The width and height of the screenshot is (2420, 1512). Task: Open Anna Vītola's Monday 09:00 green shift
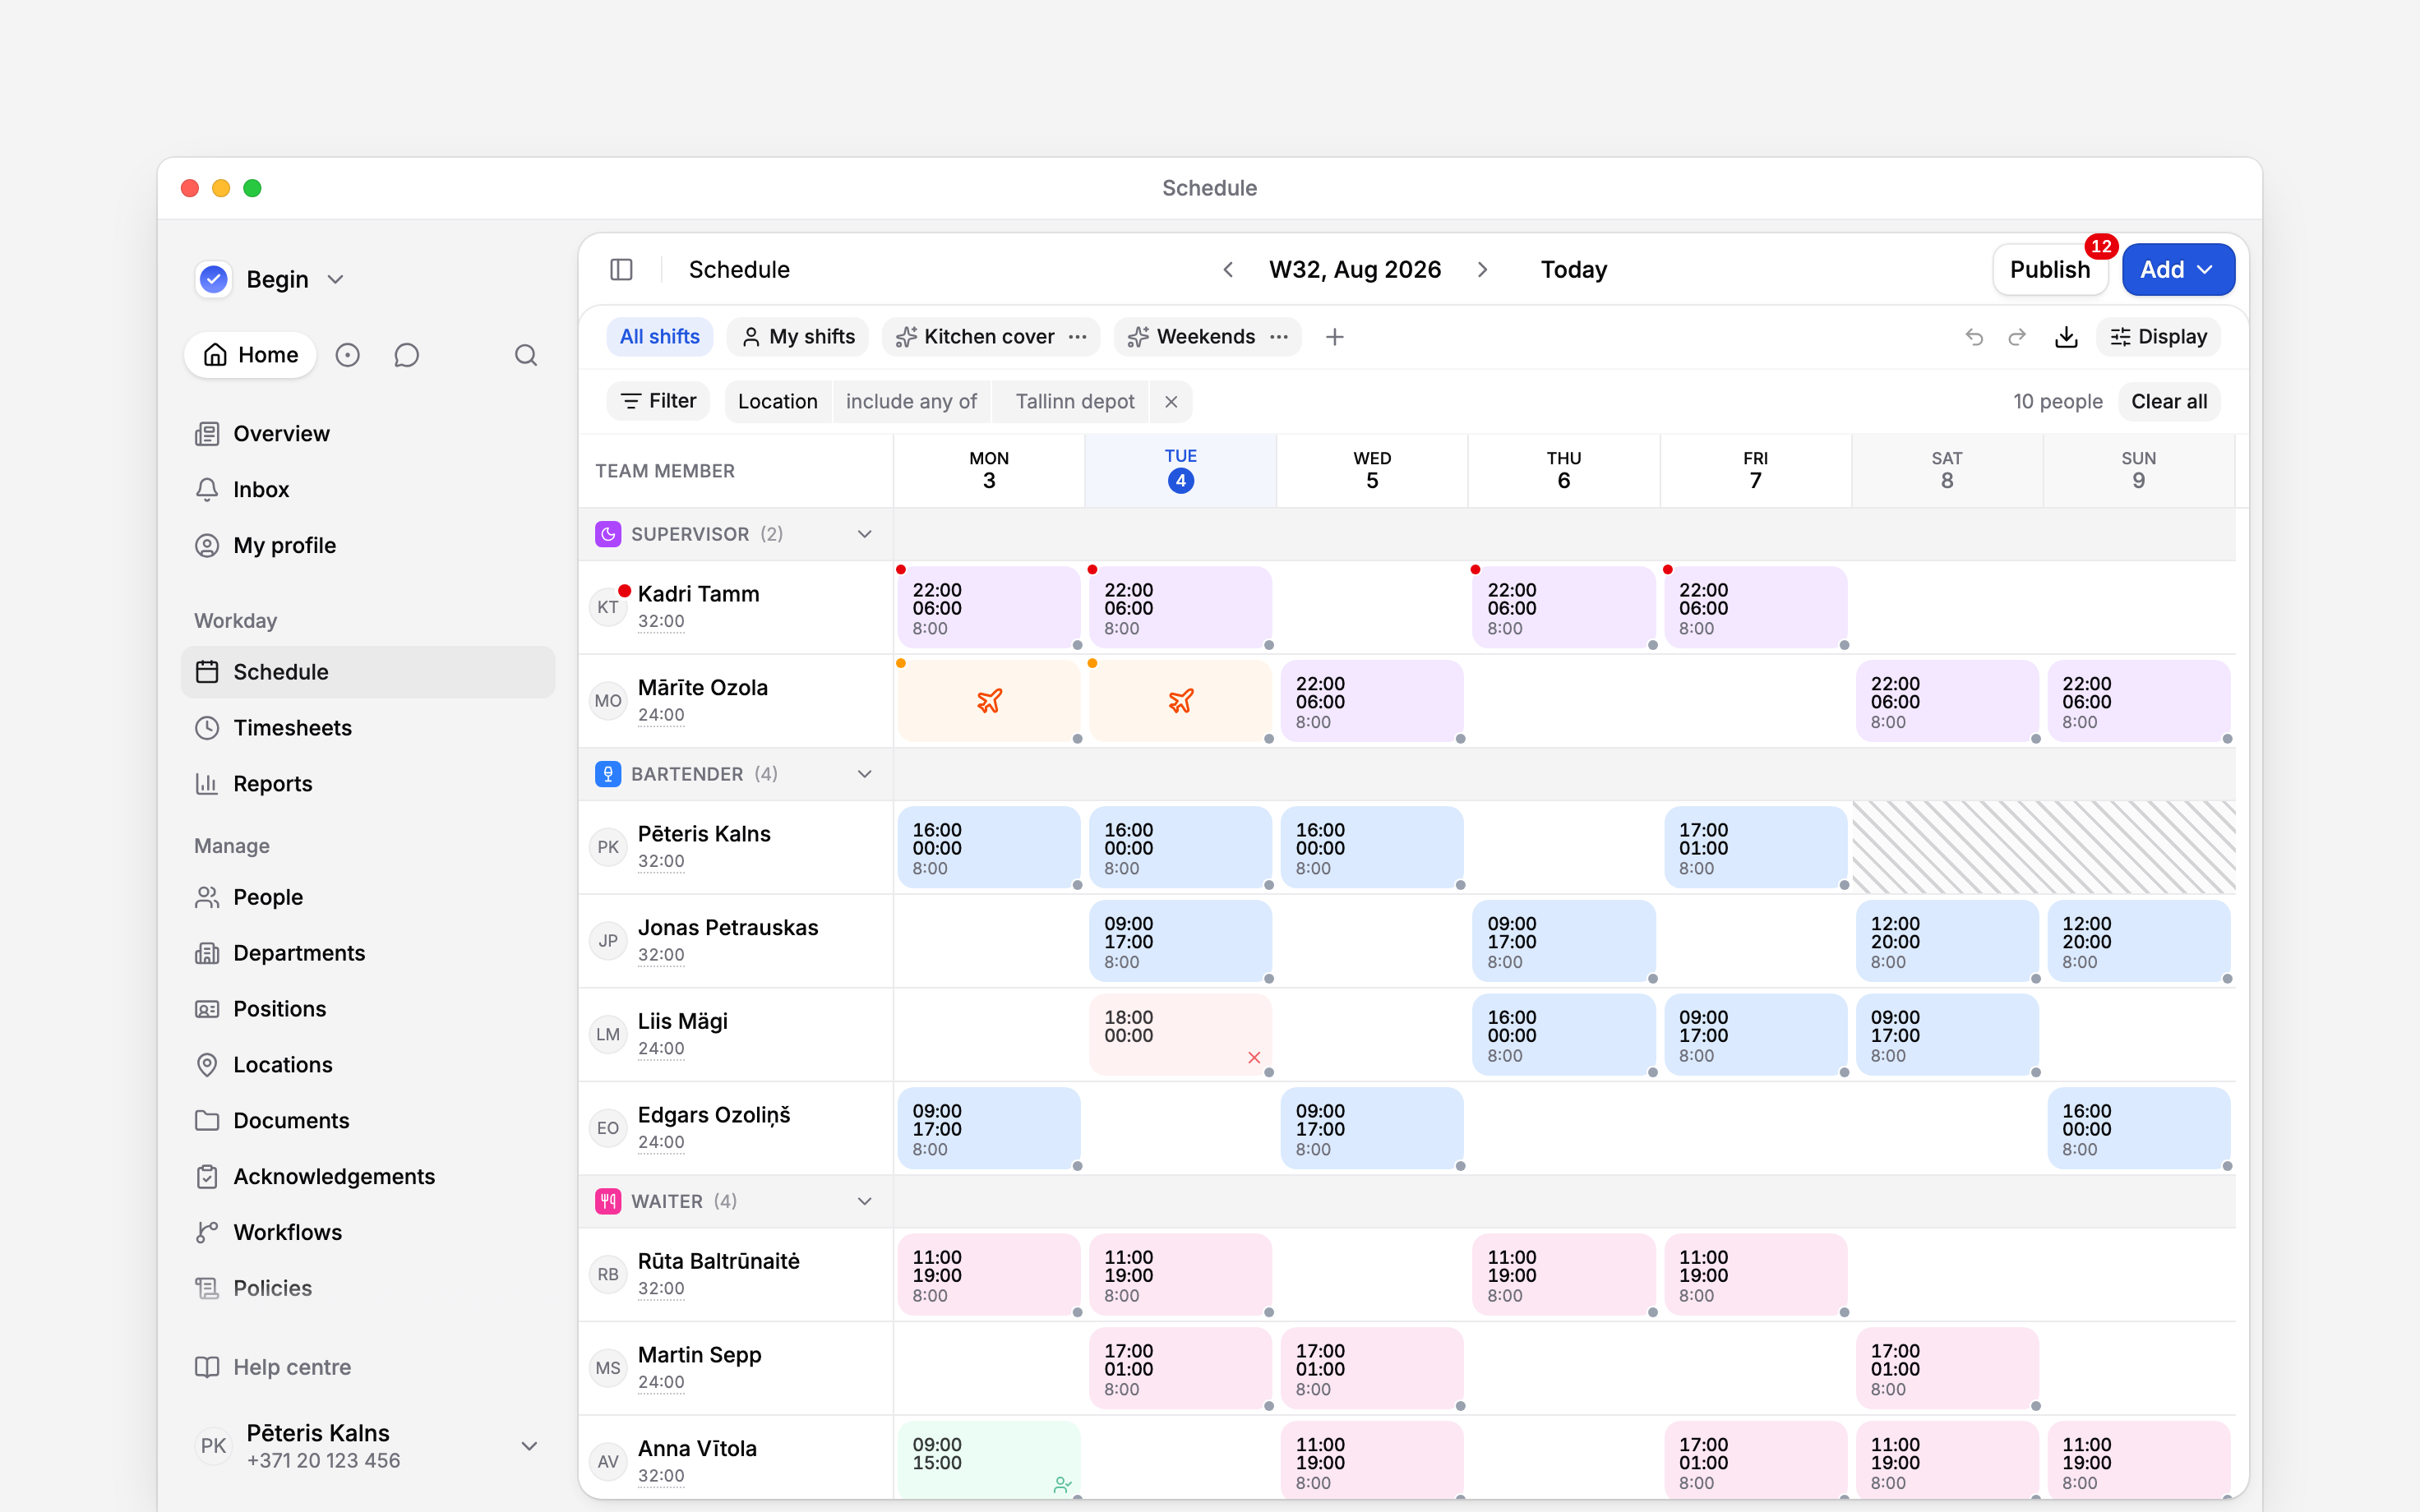pyautogui.click(x=989, y=1459)
